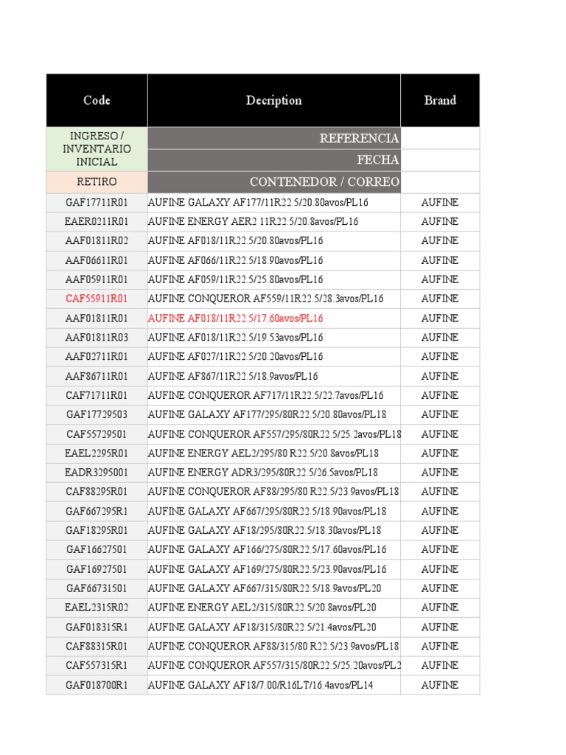Select the Decription column header

[274, 100]
